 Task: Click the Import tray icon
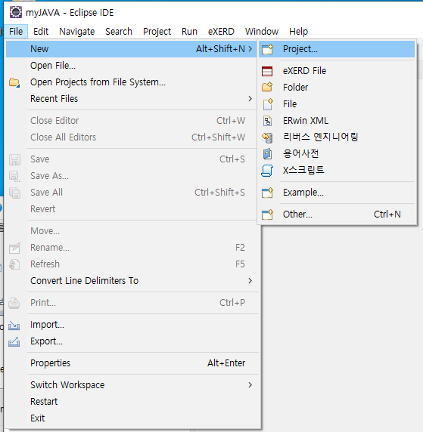click(x=14, y=326)
